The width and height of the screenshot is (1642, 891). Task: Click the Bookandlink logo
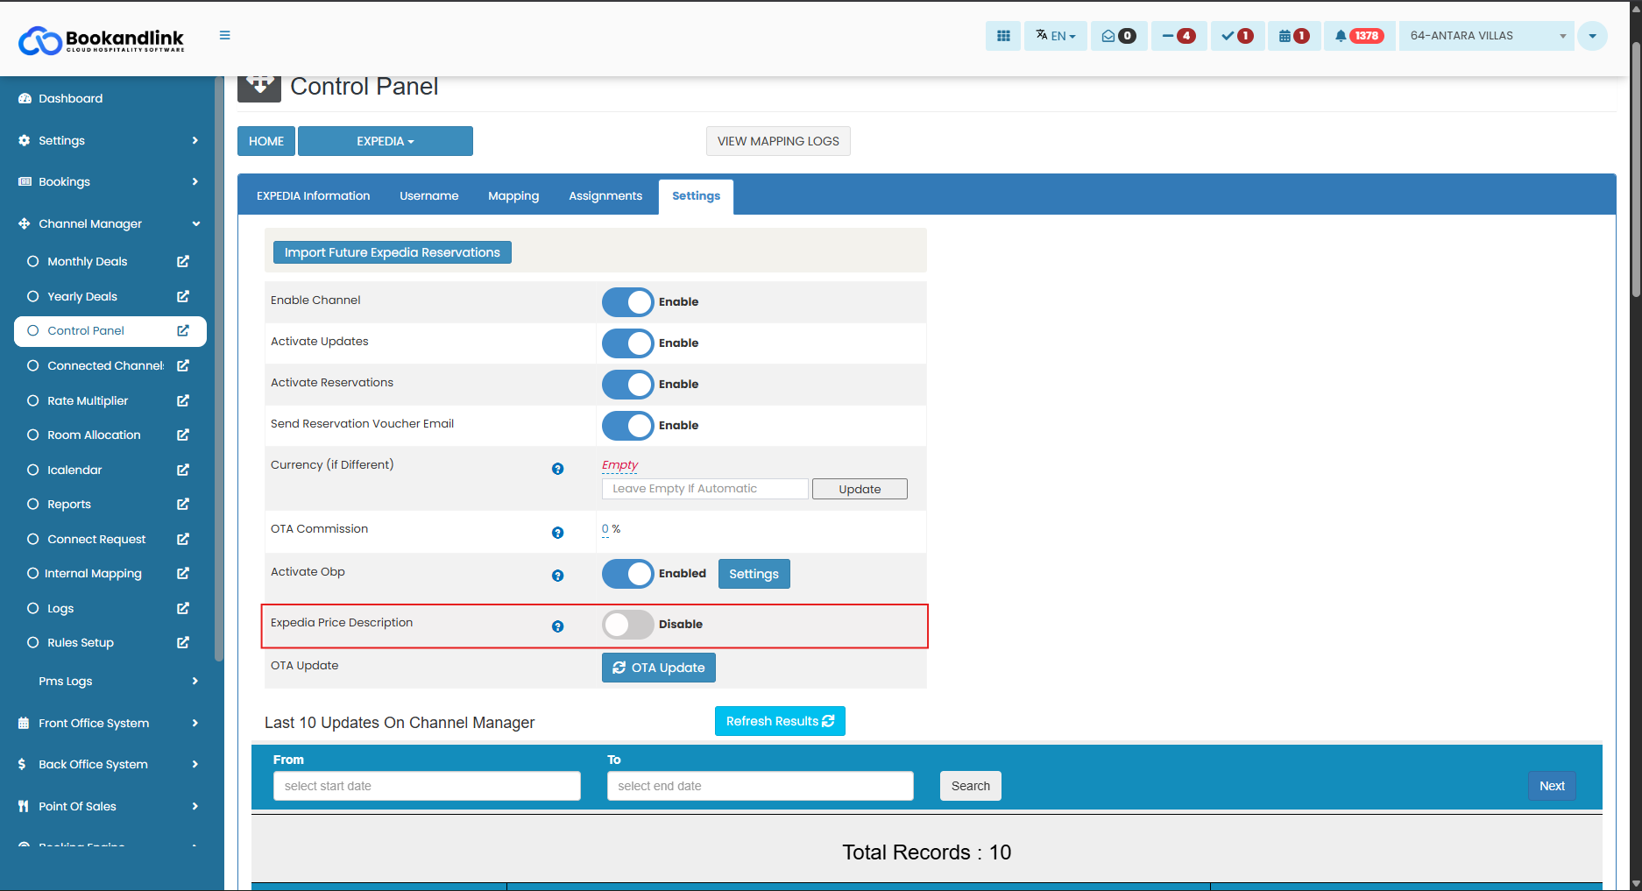102,39
